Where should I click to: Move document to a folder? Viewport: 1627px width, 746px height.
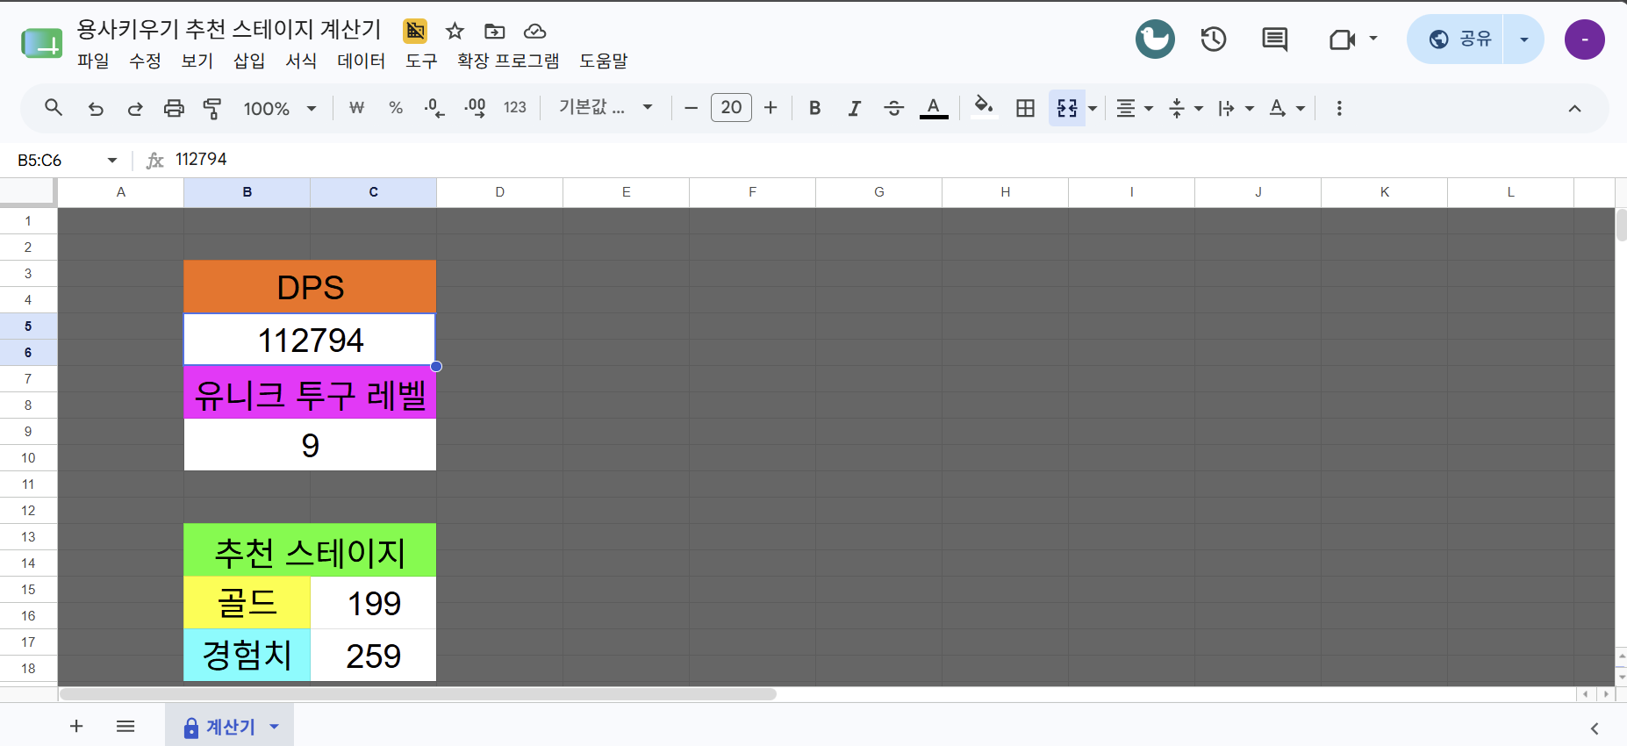(495, 32)
